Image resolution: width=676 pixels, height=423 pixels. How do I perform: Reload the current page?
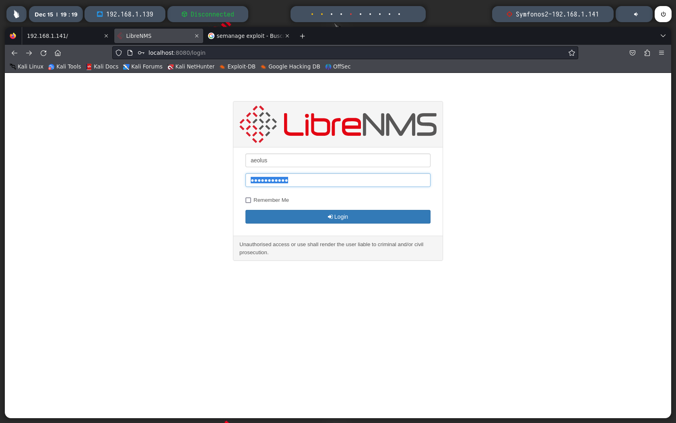tap(43, 53)
